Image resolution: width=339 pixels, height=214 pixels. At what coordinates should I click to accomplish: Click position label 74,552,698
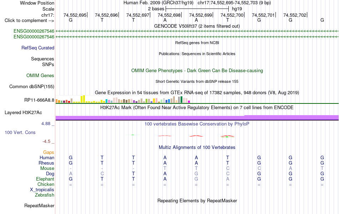coord(169,15)
